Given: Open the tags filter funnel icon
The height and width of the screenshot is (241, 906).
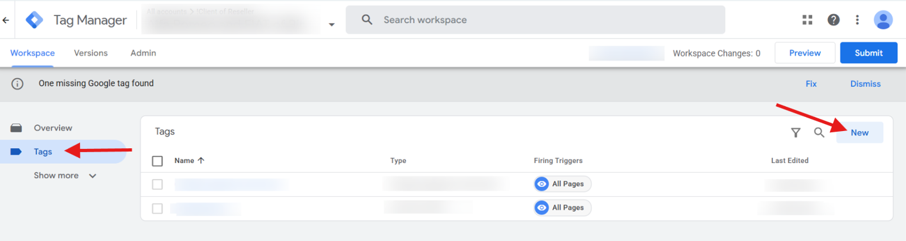Looking at the screenshot, I should tap(795, 133).
